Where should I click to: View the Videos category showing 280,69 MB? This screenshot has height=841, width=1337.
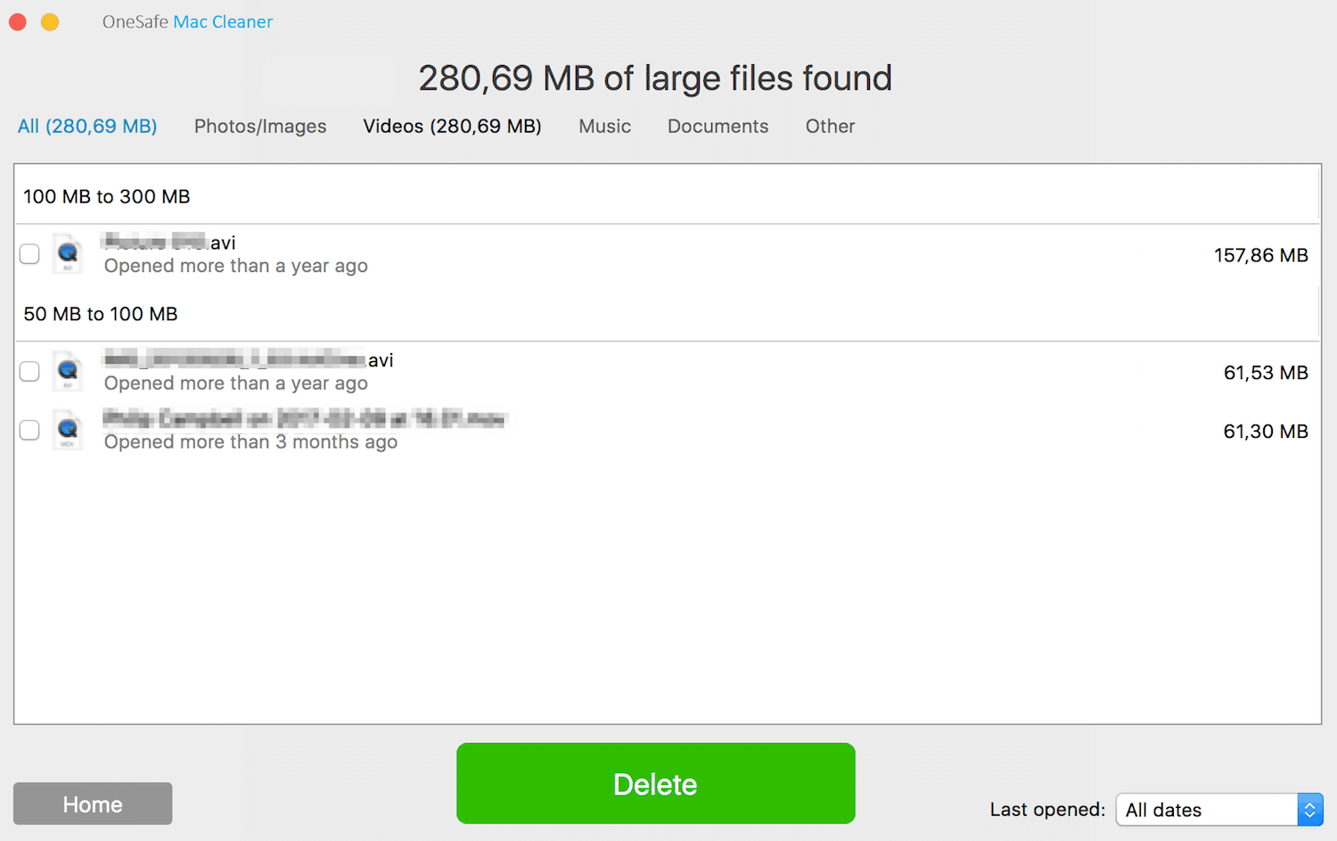tap(451, 126)
